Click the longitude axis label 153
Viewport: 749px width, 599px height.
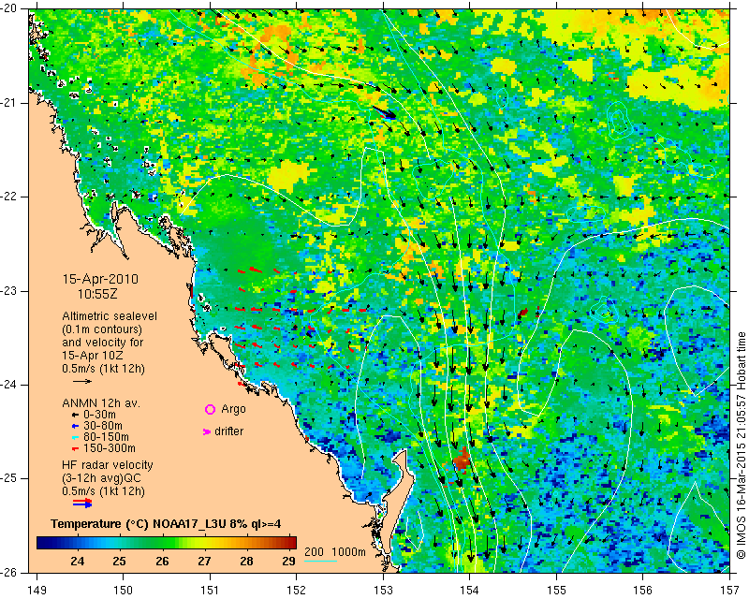coord(383,591)
